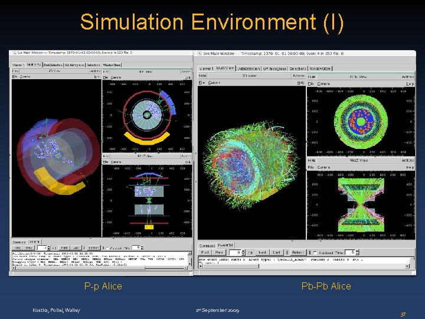Hide the RPhi View pane in P-p window
The height and width of the screenshot is (319, 425).
[x=106, y=71]
